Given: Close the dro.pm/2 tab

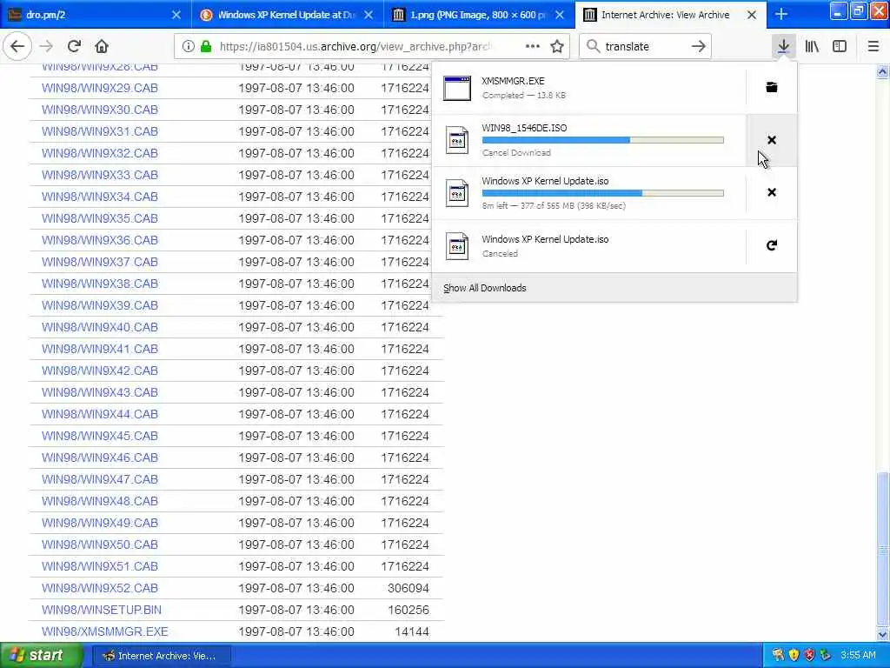Looking at the screenshot, I should click(x=176, y=15).
